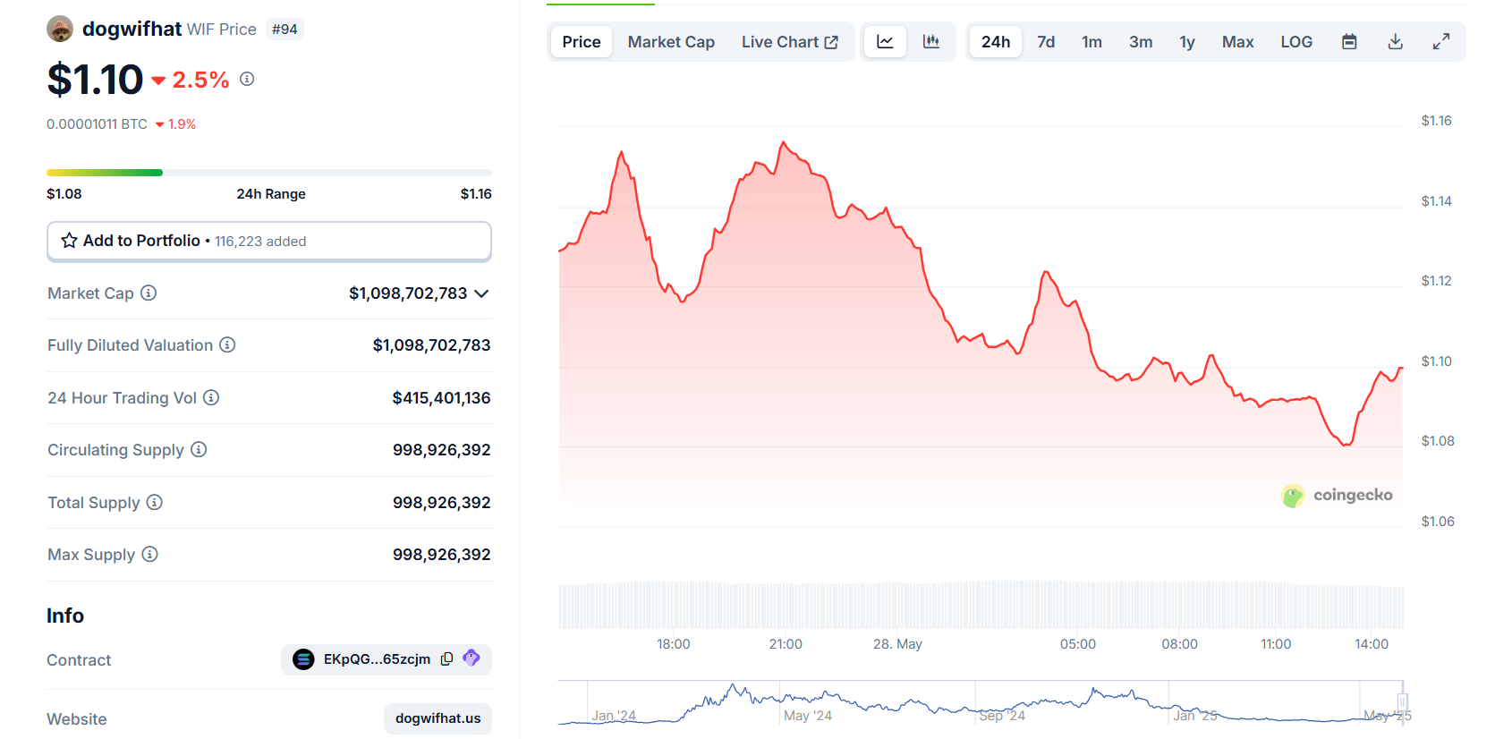Screen dimensions: 1495x739
Task: Click the $1,098,702,783 Fully Diluted Valuation value
Action: pos(431,345)
